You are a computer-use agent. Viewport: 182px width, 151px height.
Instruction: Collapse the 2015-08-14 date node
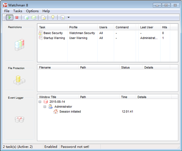[40, 102]
